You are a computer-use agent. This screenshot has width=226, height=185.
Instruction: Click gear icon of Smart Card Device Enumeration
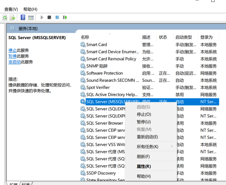(83, 52)
